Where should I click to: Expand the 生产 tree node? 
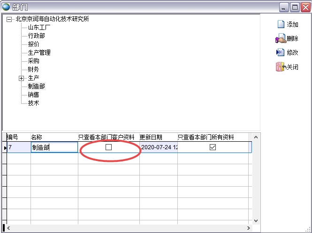(x=21, y=78)
